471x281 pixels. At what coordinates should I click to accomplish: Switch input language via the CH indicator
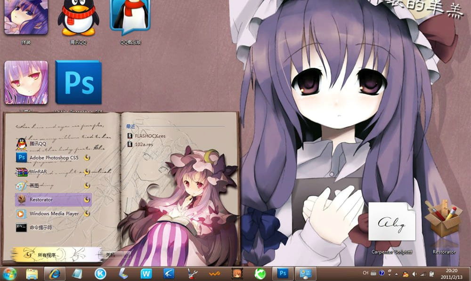(x=365, y=273)
